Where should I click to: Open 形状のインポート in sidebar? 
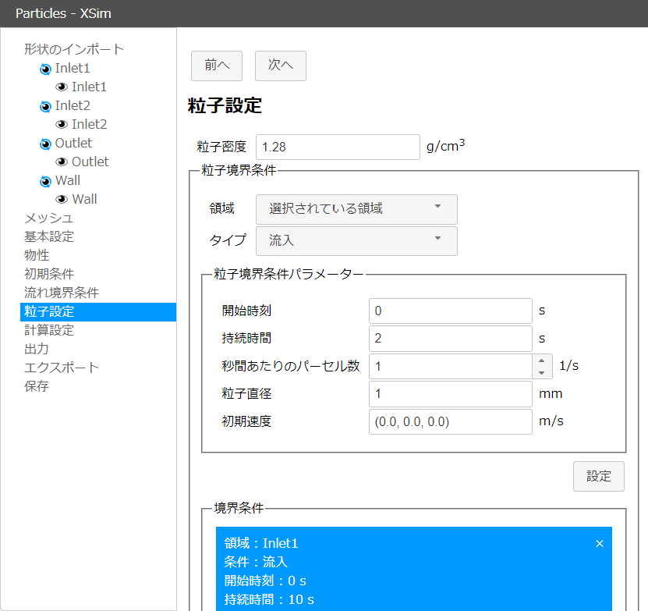point(74,49)
